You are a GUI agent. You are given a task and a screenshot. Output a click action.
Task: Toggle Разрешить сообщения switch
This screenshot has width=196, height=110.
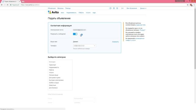(75, 34)
